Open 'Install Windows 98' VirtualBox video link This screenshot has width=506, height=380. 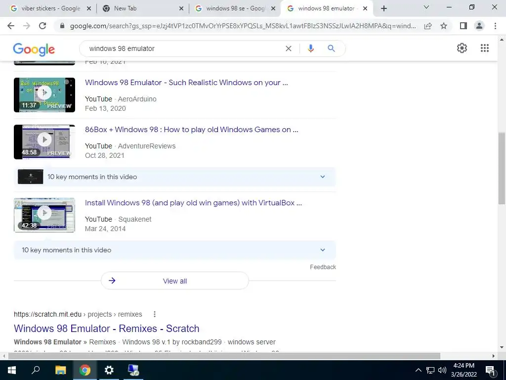click(193, 203)
